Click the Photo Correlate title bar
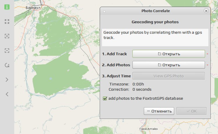 (156, 11)
